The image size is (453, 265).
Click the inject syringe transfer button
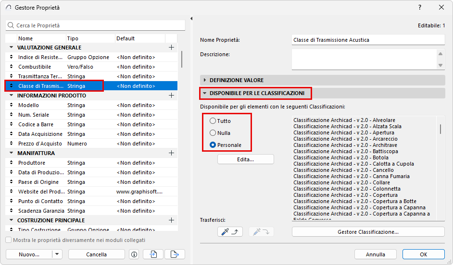click(261, 231)
